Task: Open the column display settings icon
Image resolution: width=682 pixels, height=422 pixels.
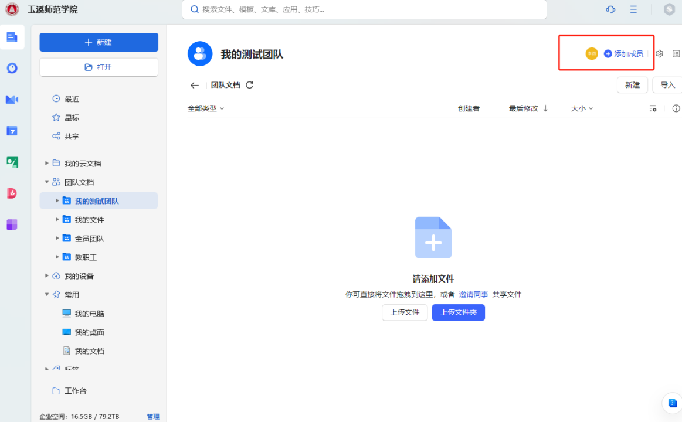Action: [653, 108]
